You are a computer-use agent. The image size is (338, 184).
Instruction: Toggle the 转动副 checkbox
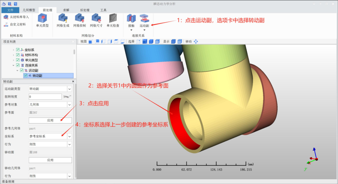[x=26, y=76]
